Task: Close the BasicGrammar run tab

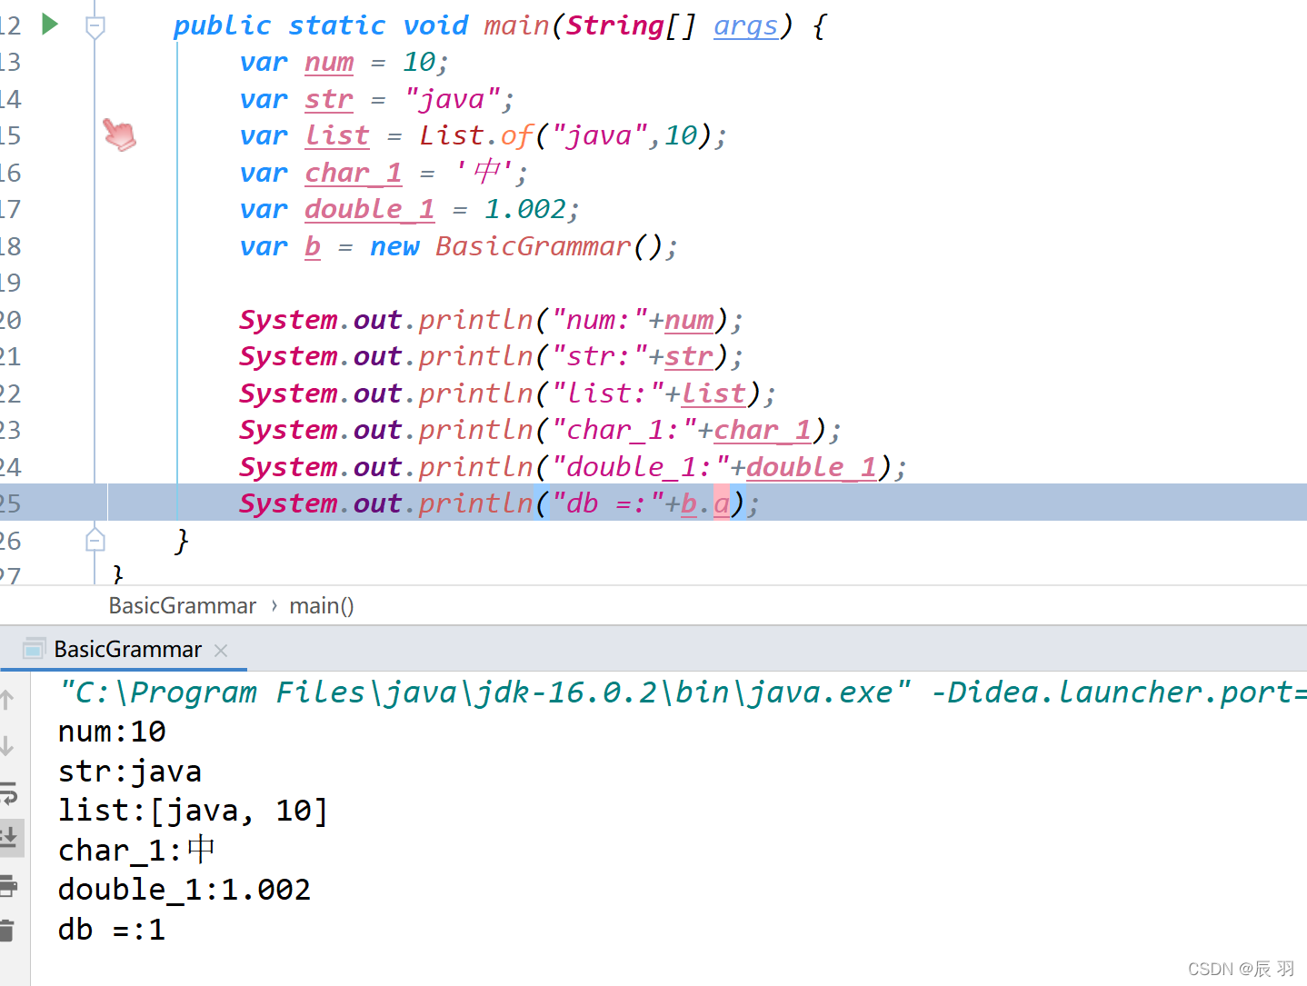Action: pyautogui.click(x=221, y=650)
